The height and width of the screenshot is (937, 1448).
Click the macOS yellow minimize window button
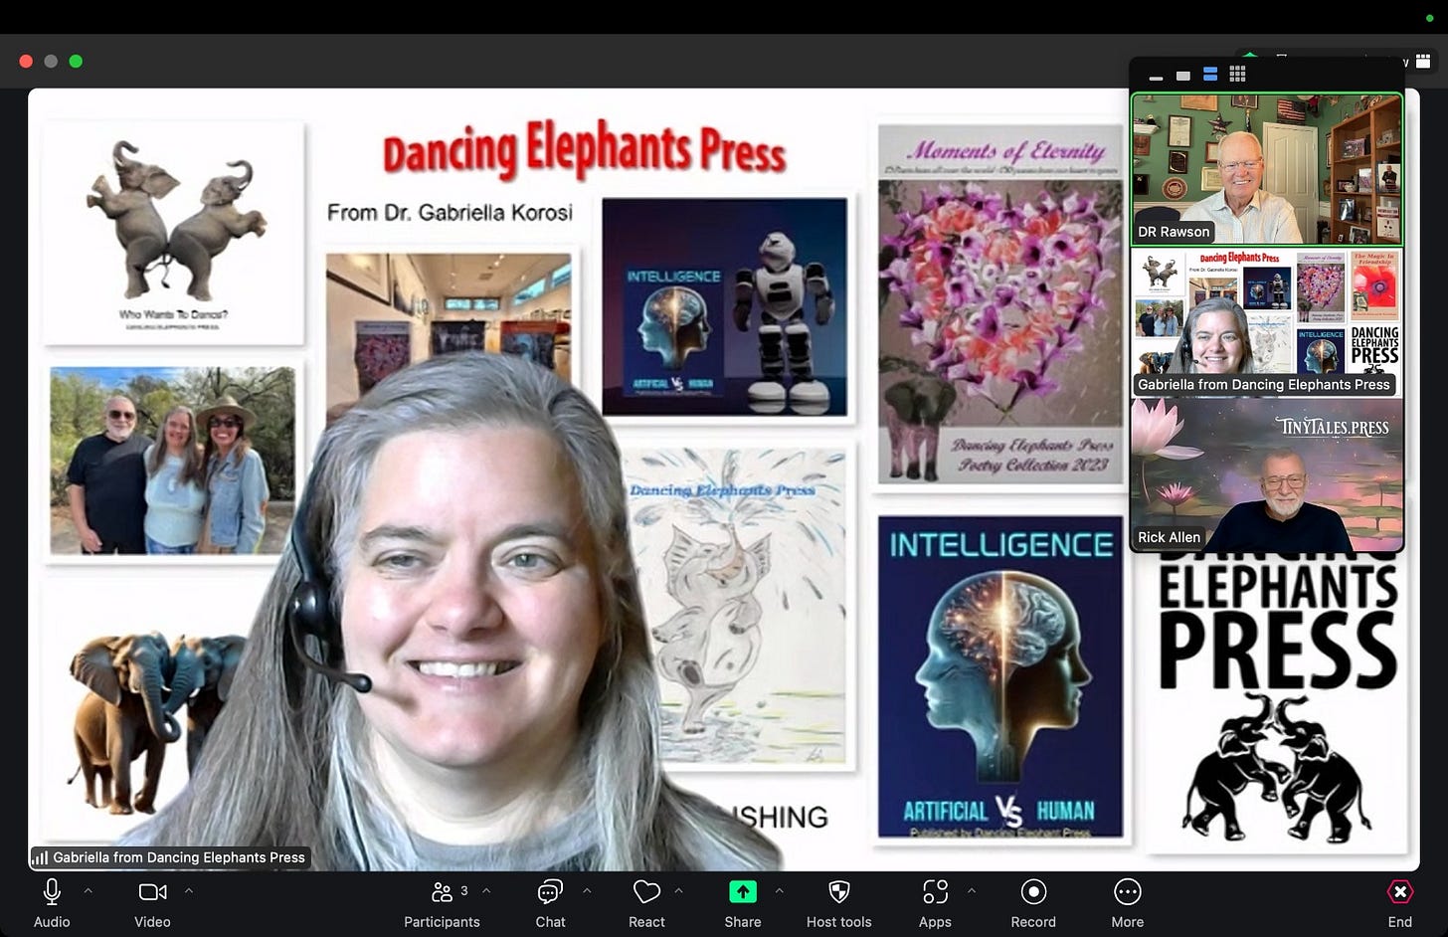pyautogui.click(x=51, y=61)
